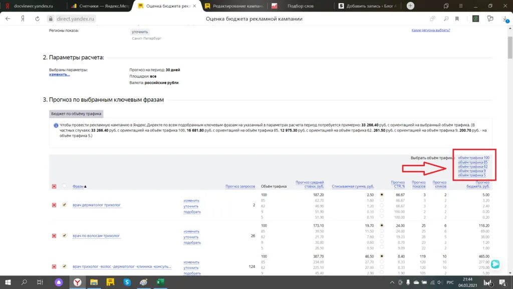Image resolution: width=513 pixels, height=289 pixels.
Task: Switch to the docviewer.yandex.ru tab
Action: [33, 6]
